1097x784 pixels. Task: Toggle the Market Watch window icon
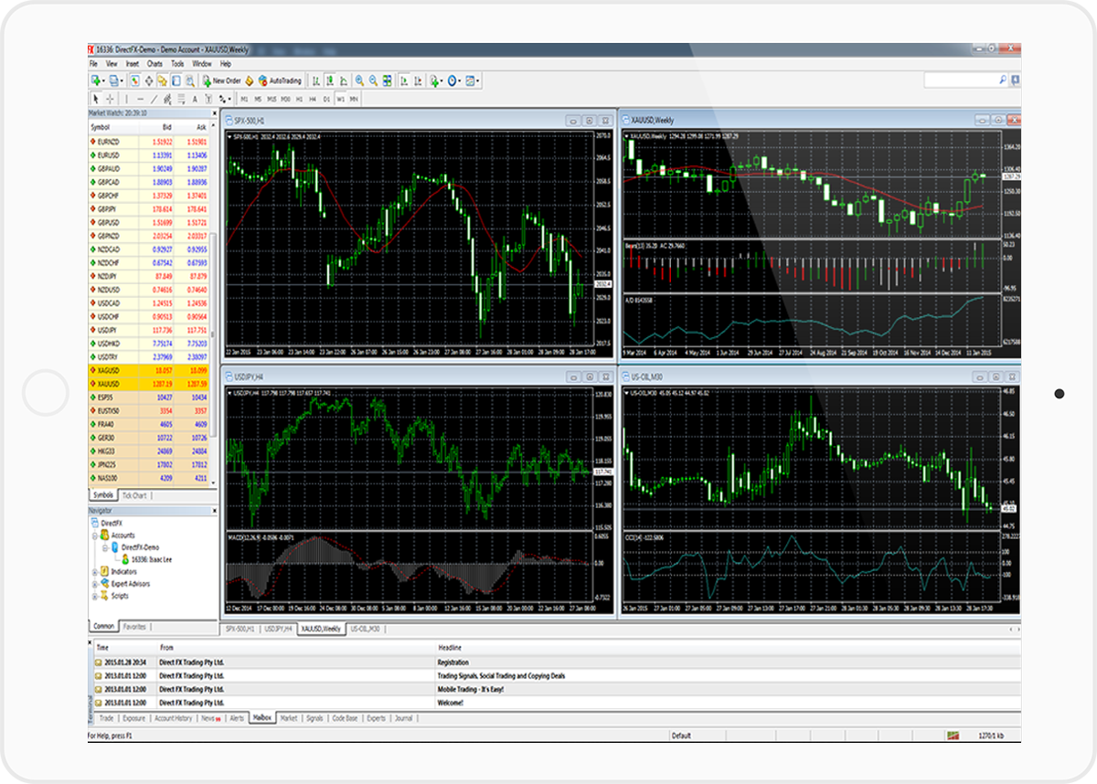(x=135, y=80)
